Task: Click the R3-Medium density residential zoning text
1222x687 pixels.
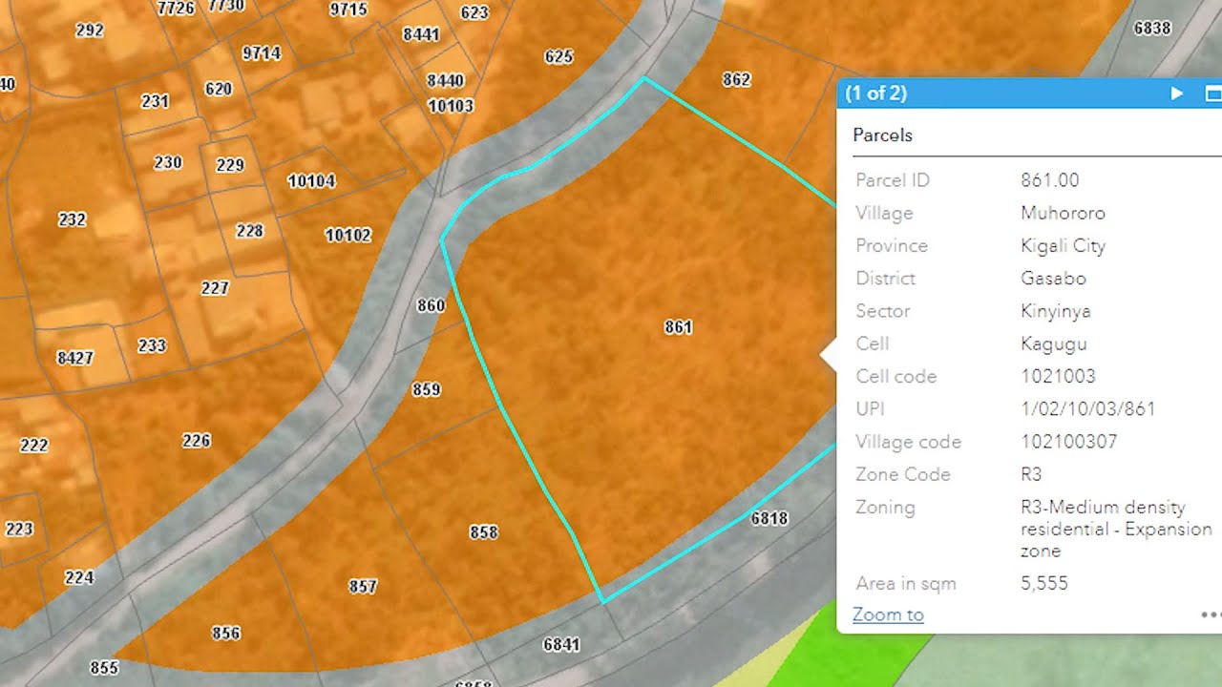Action: pos(1116,529)
